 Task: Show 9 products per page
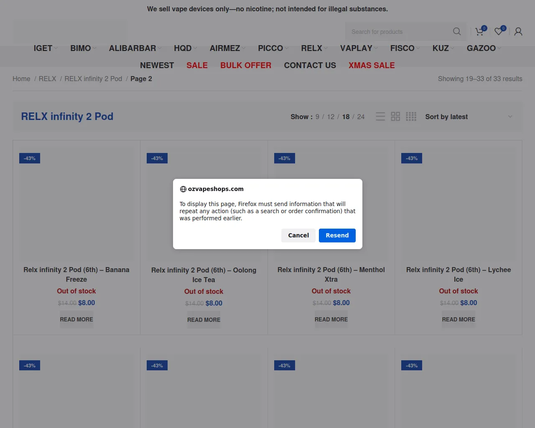click(x=317, y=117)
